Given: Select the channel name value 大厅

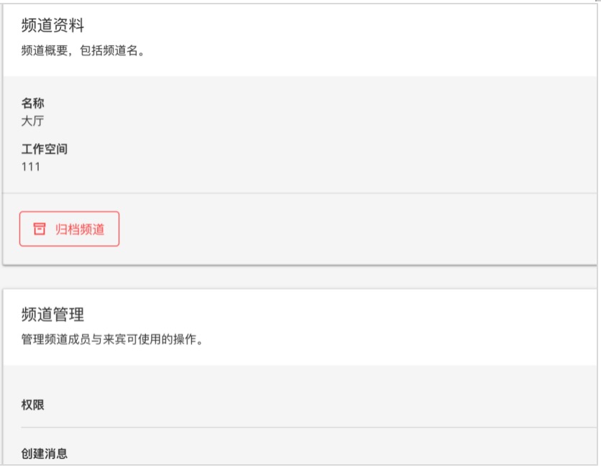Looking at the screenshot, I should [x=32, y=121].
